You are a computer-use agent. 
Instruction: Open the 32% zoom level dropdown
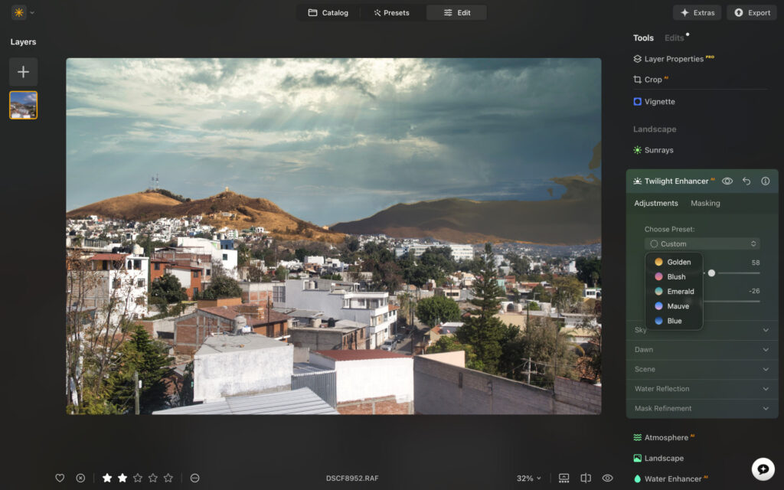(528, 478)
